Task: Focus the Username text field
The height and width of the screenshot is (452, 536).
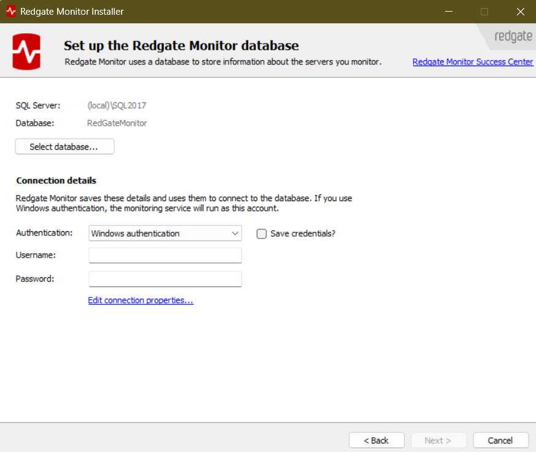Action: click(165, 255)
